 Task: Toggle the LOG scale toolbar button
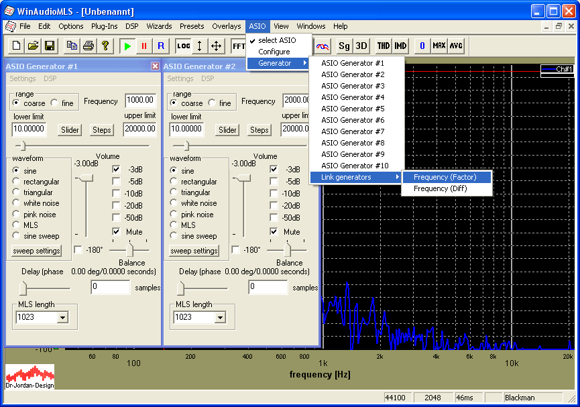[x=183, y=46]
